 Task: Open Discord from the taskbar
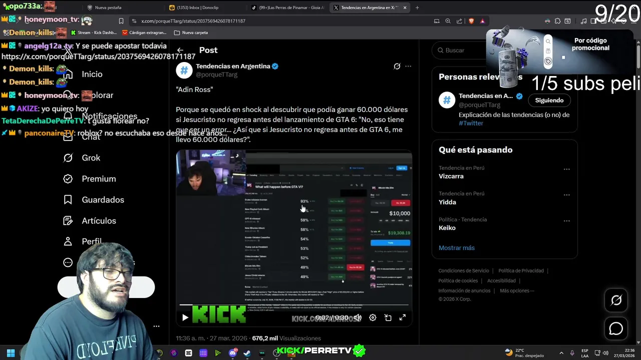pyautogui.click(x=233, y=353)
